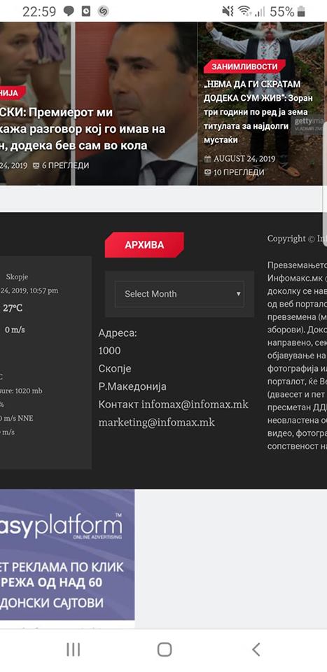Screen dimensions: 327x672
Task: Tap the views icon beside 10 ПРЕГЛЕДИ
Action: point(208,172)
